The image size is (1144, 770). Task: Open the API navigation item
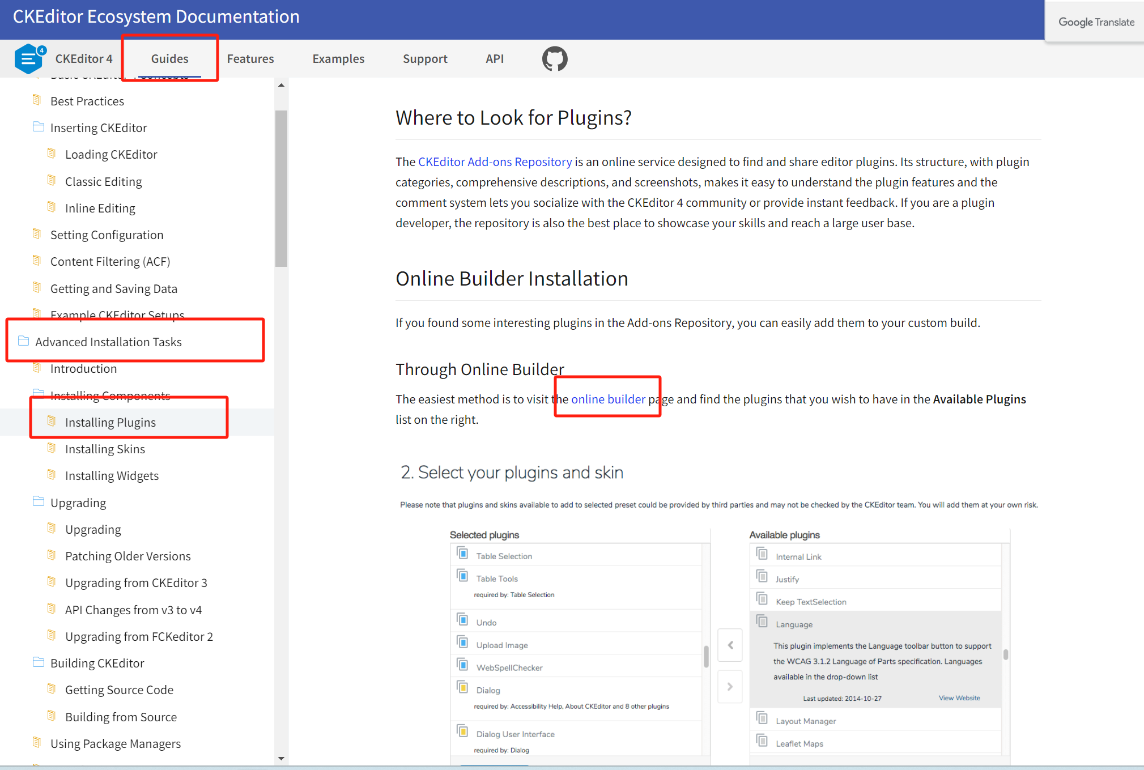coord(494,58)
